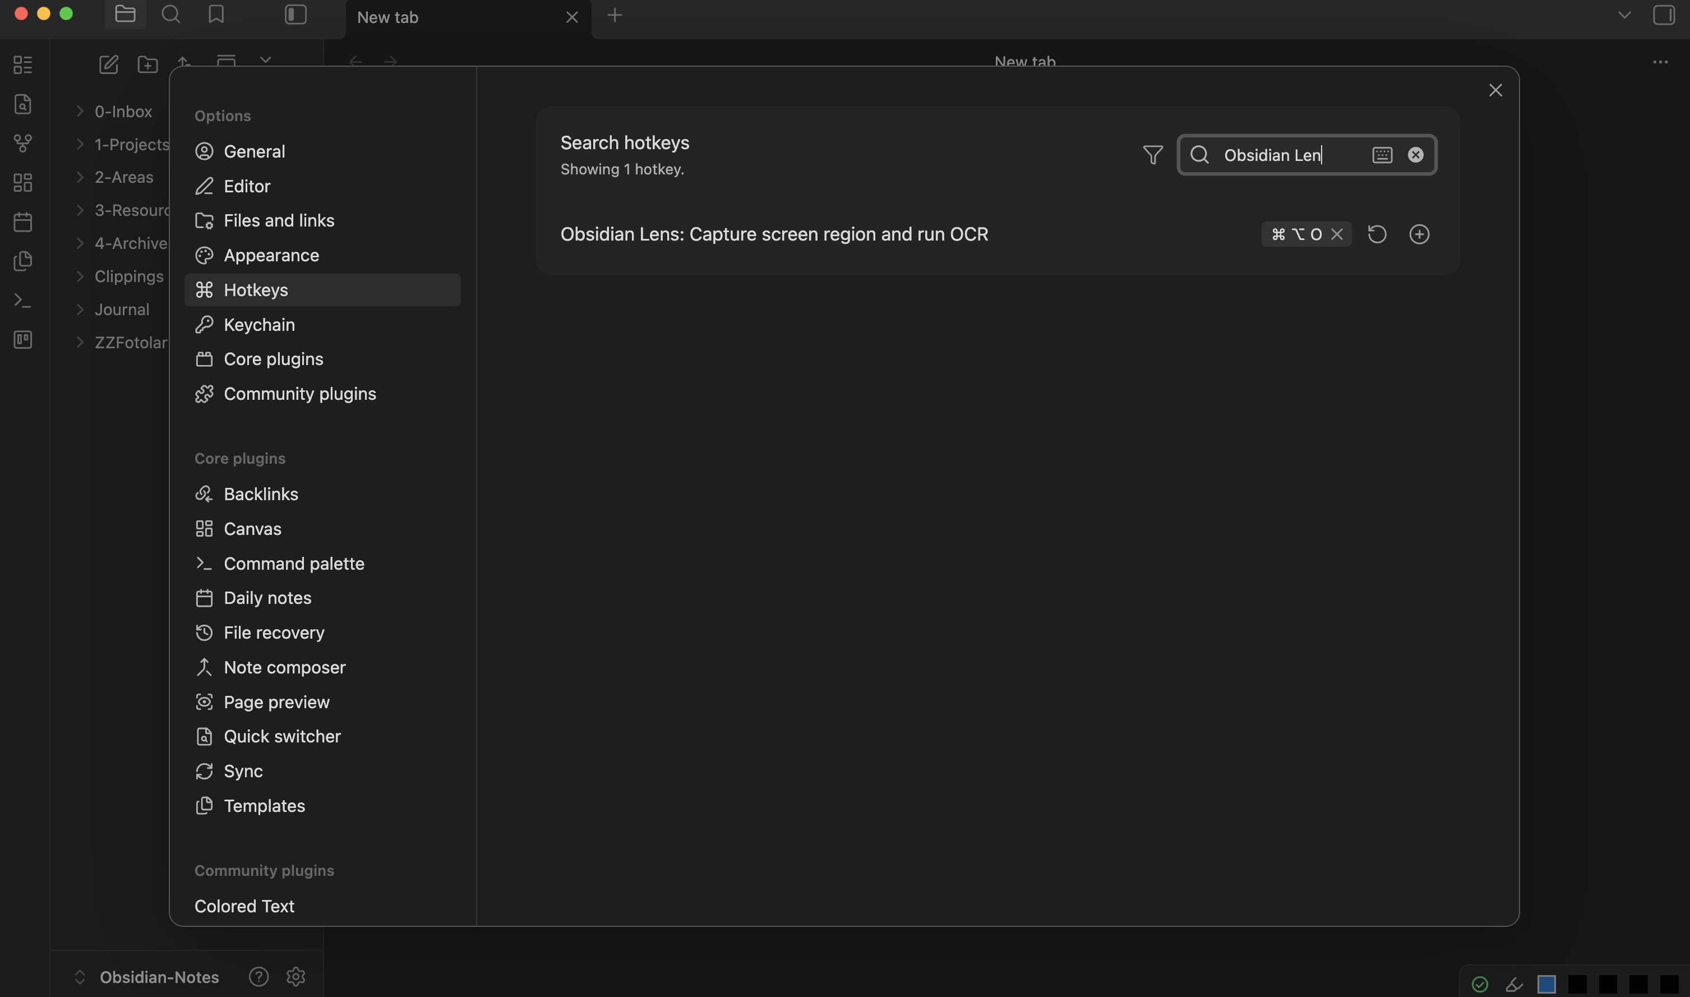
Task: Open General settings
Action: pyautogui.click(x=322, y=151)
